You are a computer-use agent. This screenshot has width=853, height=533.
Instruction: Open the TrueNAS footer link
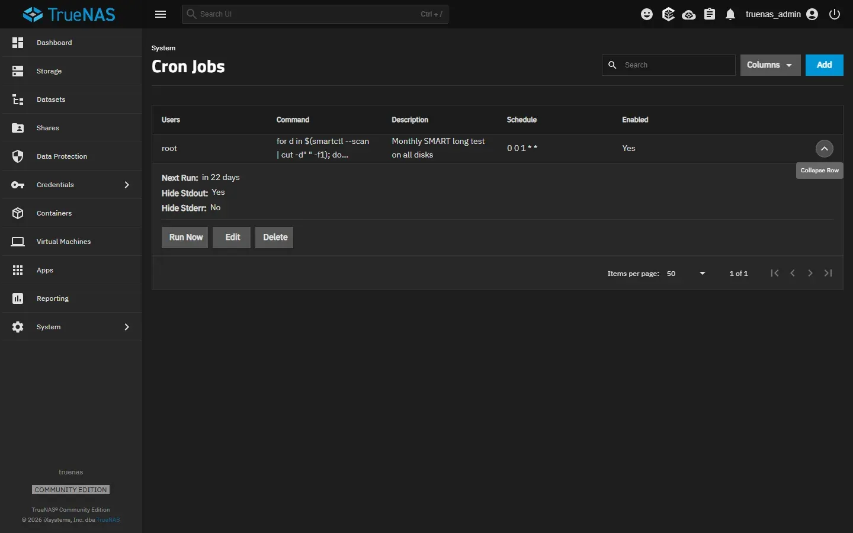pyautogui.click(x=108, y=520)
